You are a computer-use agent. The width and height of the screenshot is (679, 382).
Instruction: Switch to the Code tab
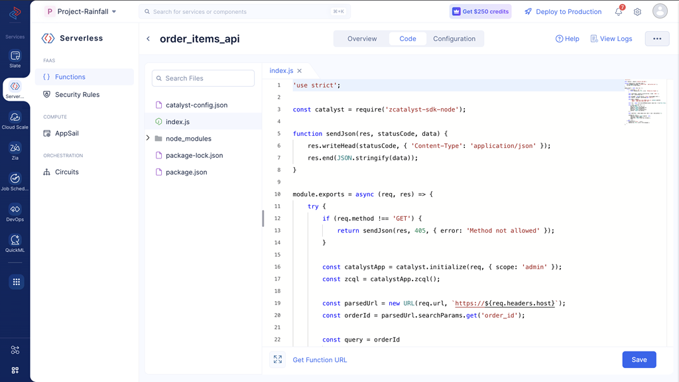click(x=408, y=38)
